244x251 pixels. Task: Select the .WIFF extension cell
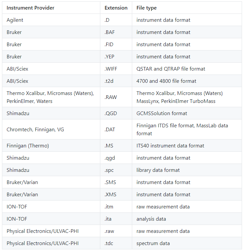tap(111, 69)
